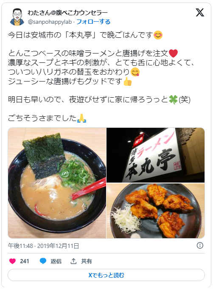Screen dimensions: 213x290
Task: Click the 241 likes count
Action: (25, 261)
